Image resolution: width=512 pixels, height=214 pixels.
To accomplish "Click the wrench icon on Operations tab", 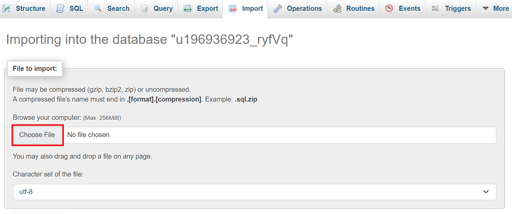I will (x=278, y=8).
